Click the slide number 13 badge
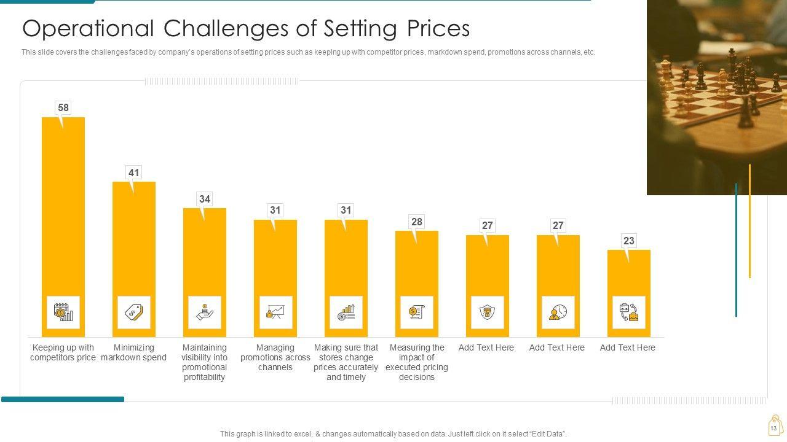 774,427
